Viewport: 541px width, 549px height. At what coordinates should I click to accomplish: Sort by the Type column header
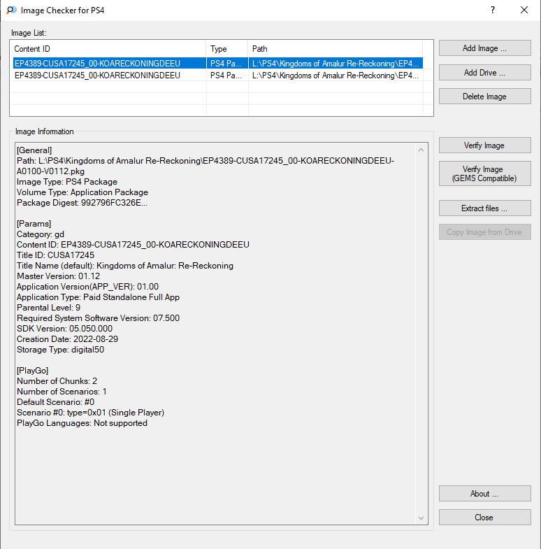[227, 49]
